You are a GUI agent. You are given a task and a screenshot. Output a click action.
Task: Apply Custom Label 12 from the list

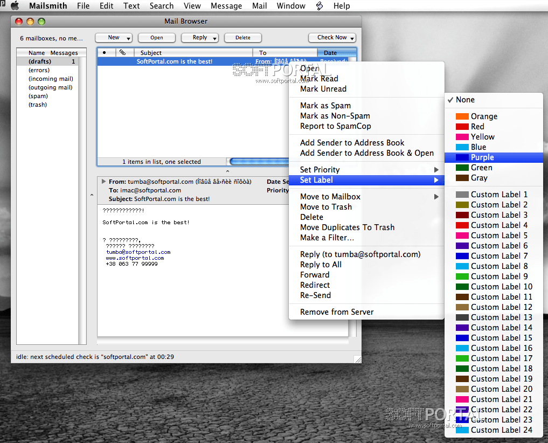click(x=501, y=307)
